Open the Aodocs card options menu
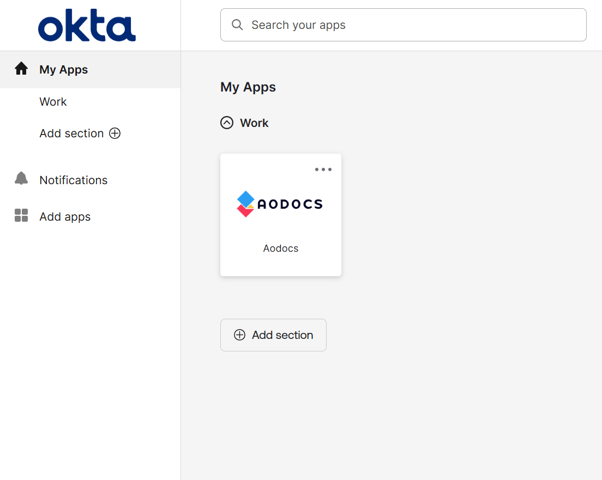The image size is (602, 480). [323, 169]
